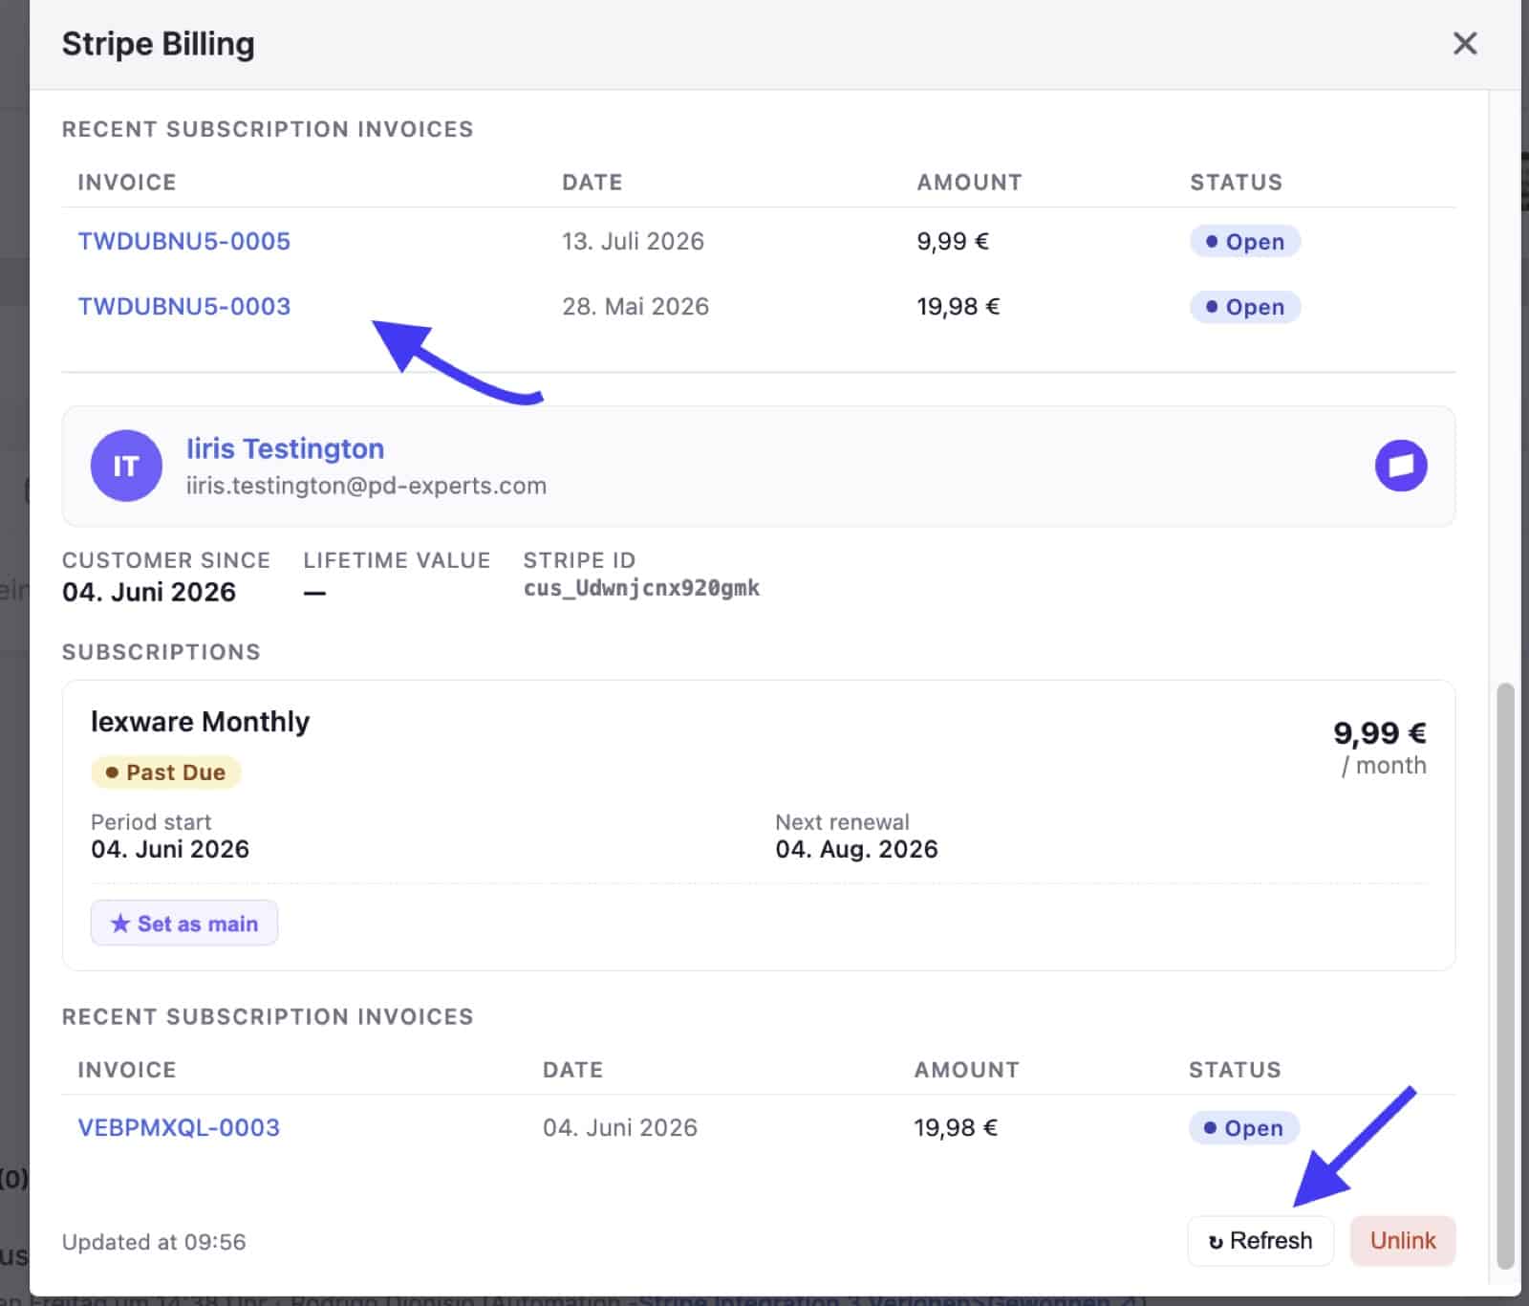Viewport: 1529px width, 1306px height.
Task: Select the Stripe ID cus_Udwnjcnx920gmk
Action: [x=641, y=588]
